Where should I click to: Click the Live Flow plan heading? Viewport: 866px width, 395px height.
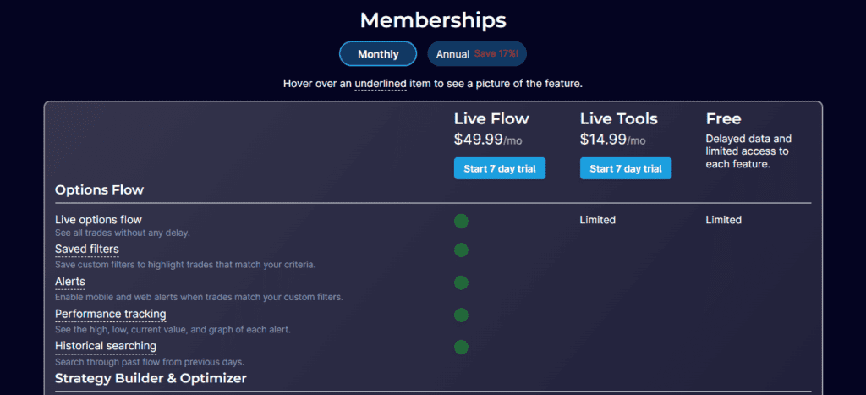tap(491, 118)
